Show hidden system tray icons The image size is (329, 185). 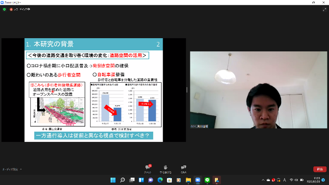click(x=263, y=180)
